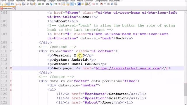187x105 pixels.
Task: Stop macro recording with the square icon
Action: tap(105, 4)
